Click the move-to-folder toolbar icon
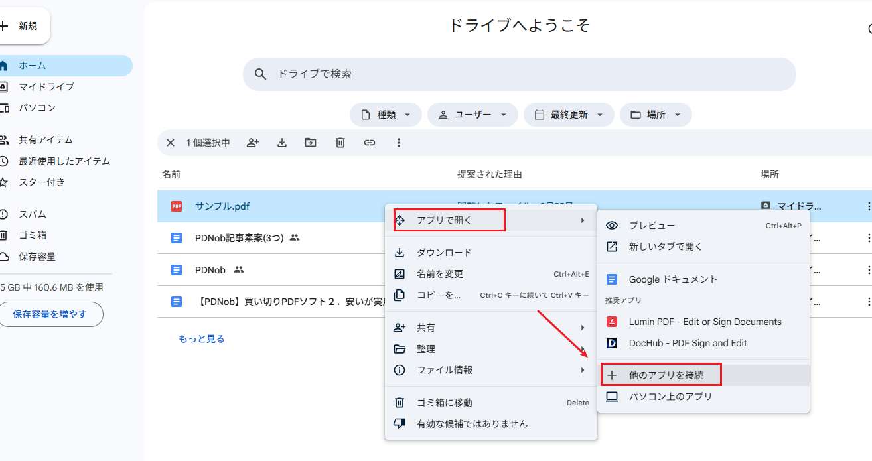 tap(311, 143)
